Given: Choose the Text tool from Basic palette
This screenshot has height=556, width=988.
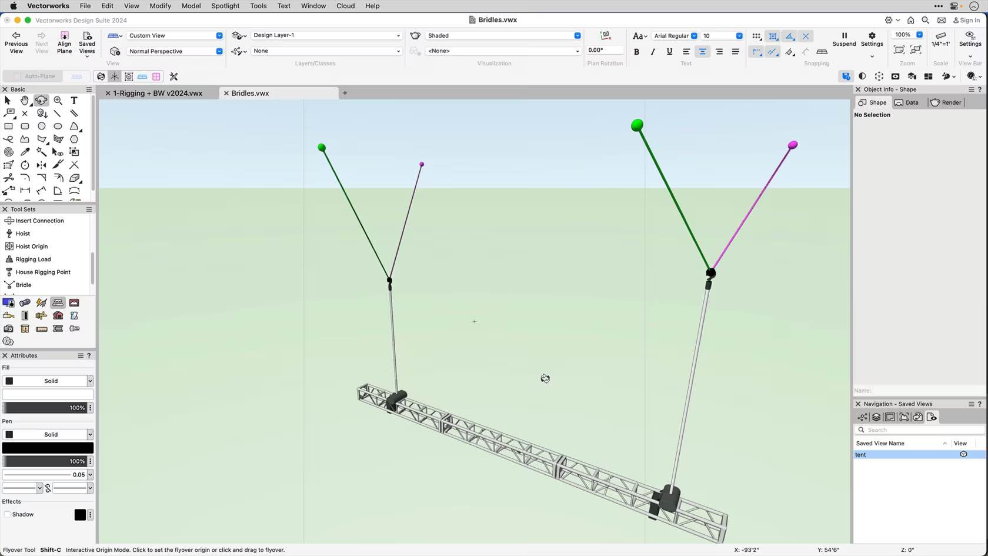Looking at the screenshot, I should pyautogui.click(x=74, y=101).
